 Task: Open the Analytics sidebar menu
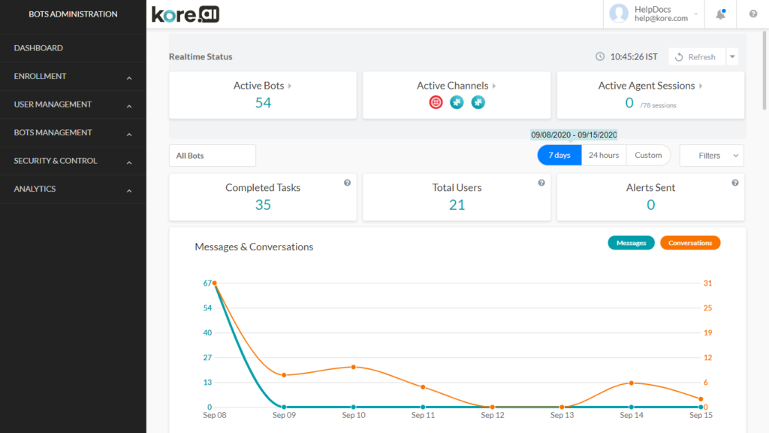coord(73,189)
